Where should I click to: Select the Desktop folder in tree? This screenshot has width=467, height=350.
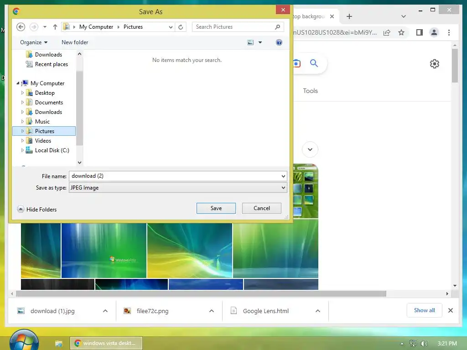[x=45, y=93]
